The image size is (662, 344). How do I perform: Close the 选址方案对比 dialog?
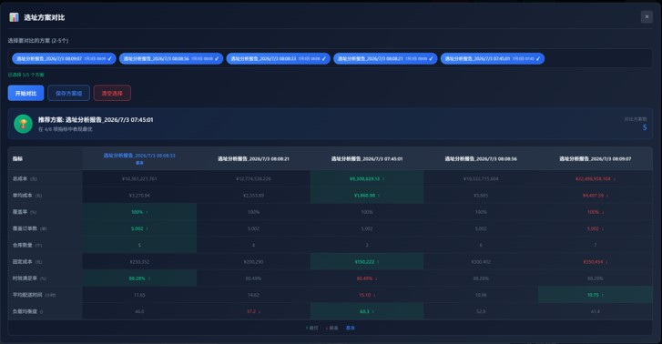pyautogui.click(x=647, y=17)
